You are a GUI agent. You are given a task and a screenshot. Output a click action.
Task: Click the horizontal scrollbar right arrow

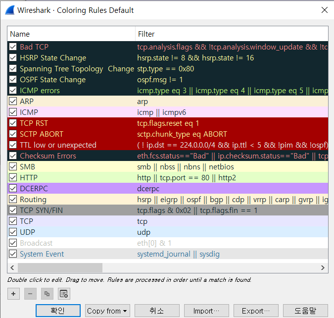(x=323, y=267)
